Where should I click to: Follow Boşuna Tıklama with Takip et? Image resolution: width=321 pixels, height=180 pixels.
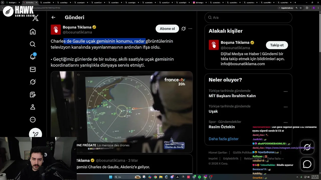click(x=277, y=45)
